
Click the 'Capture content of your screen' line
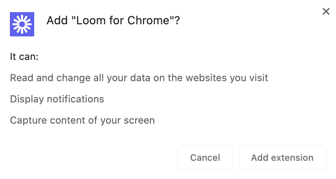click(x=82, y=121)
